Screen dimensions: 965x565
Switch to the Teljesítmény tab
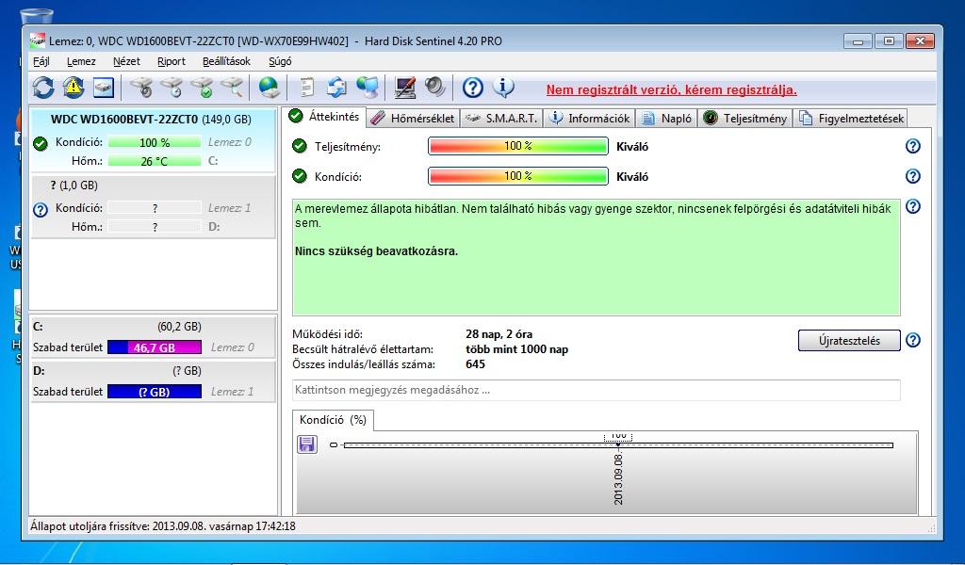pyautogui.click(x=744, y=118)
